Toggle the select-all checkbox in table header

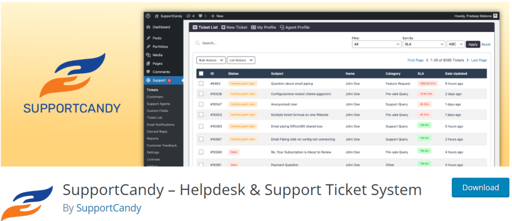(201, 73)
